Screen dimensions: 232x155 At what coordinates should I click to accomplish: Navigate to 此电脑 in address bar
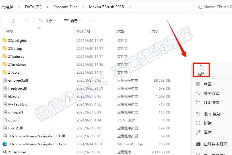7,7
